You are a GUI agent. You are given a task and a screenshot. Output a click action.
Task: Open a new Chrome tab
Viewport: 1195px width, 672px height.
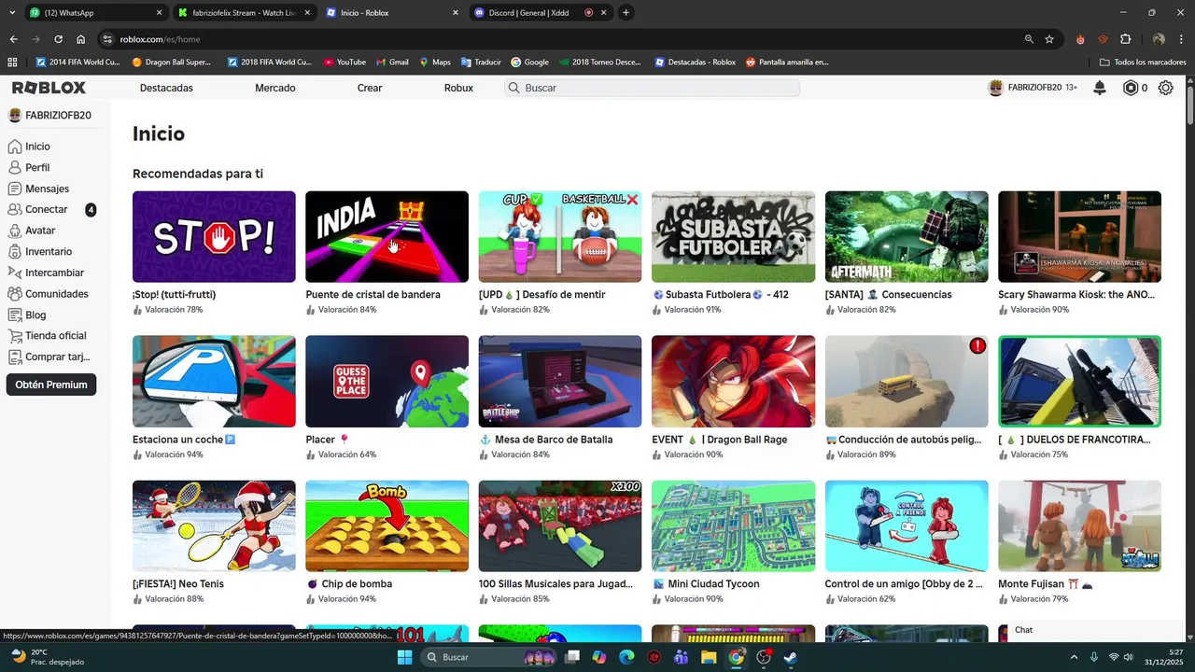click(x=626, y=13)
